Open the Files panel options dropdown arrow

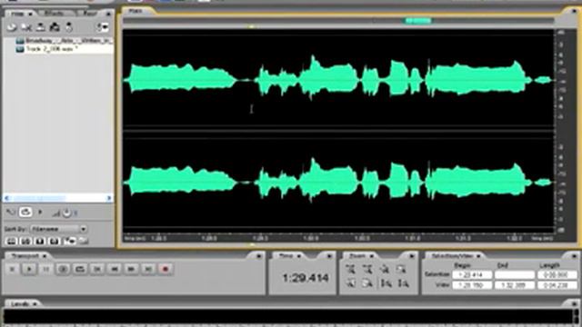tap(103, 27)
